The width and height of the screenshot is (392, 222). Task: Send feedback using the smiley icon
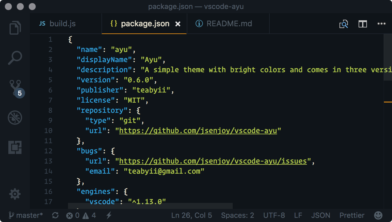(x=378, y=215)
